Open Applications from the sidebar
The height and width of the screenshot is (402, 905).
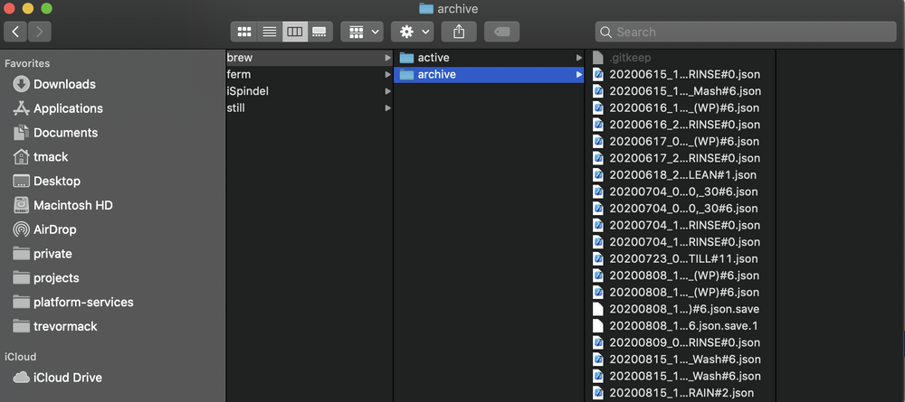(x=68, y=108)
